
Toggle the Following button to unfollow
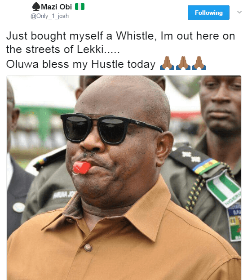pos(208,13)
